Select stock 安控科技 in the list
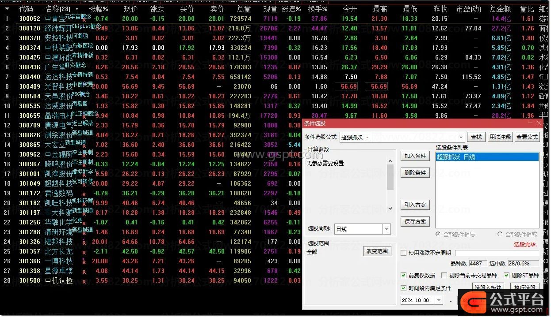Image resolution: width=551 pixels, height=317 pixels. (58, 38)
